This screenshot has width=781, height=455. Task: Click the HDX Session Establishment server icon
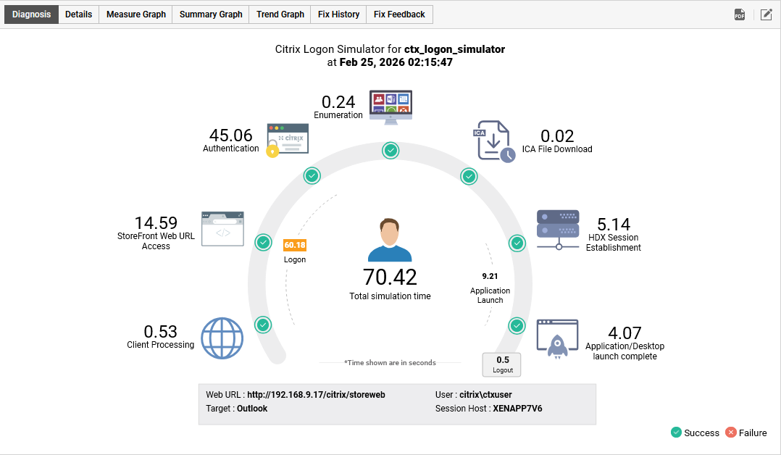pyautogui.click(x=558, y=230)
